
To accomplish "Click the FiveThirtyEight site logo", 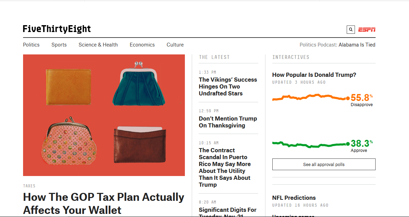I will pos(57,29).
